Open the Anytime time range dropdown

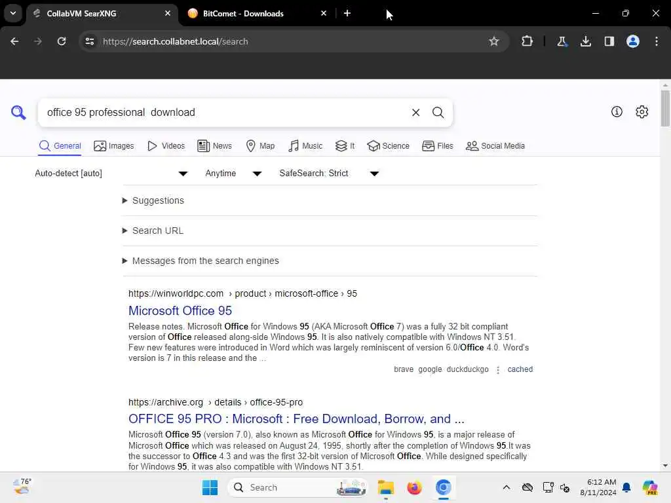point(233,173)
